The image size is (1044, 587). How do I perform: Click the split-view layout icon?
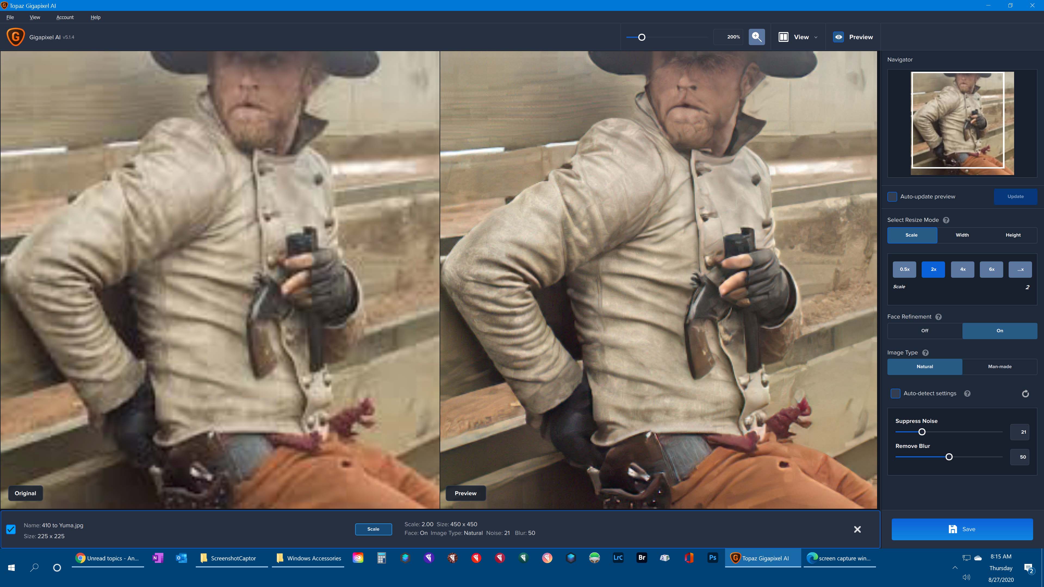pyautogui.click(x=783, y=37)
